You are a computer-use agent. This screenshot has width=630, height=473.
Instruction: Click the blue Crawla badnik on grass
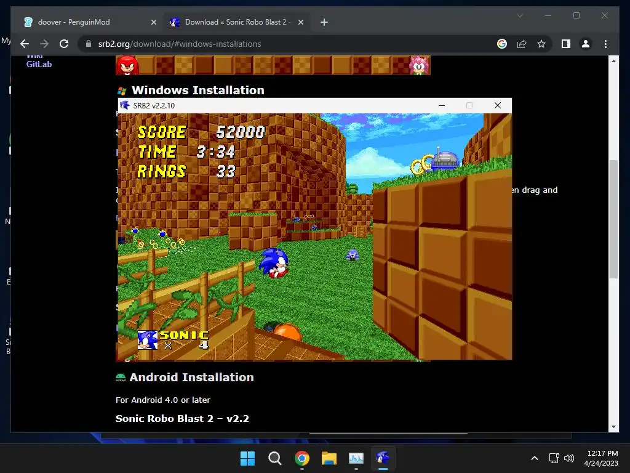click(x=353, y=255)
